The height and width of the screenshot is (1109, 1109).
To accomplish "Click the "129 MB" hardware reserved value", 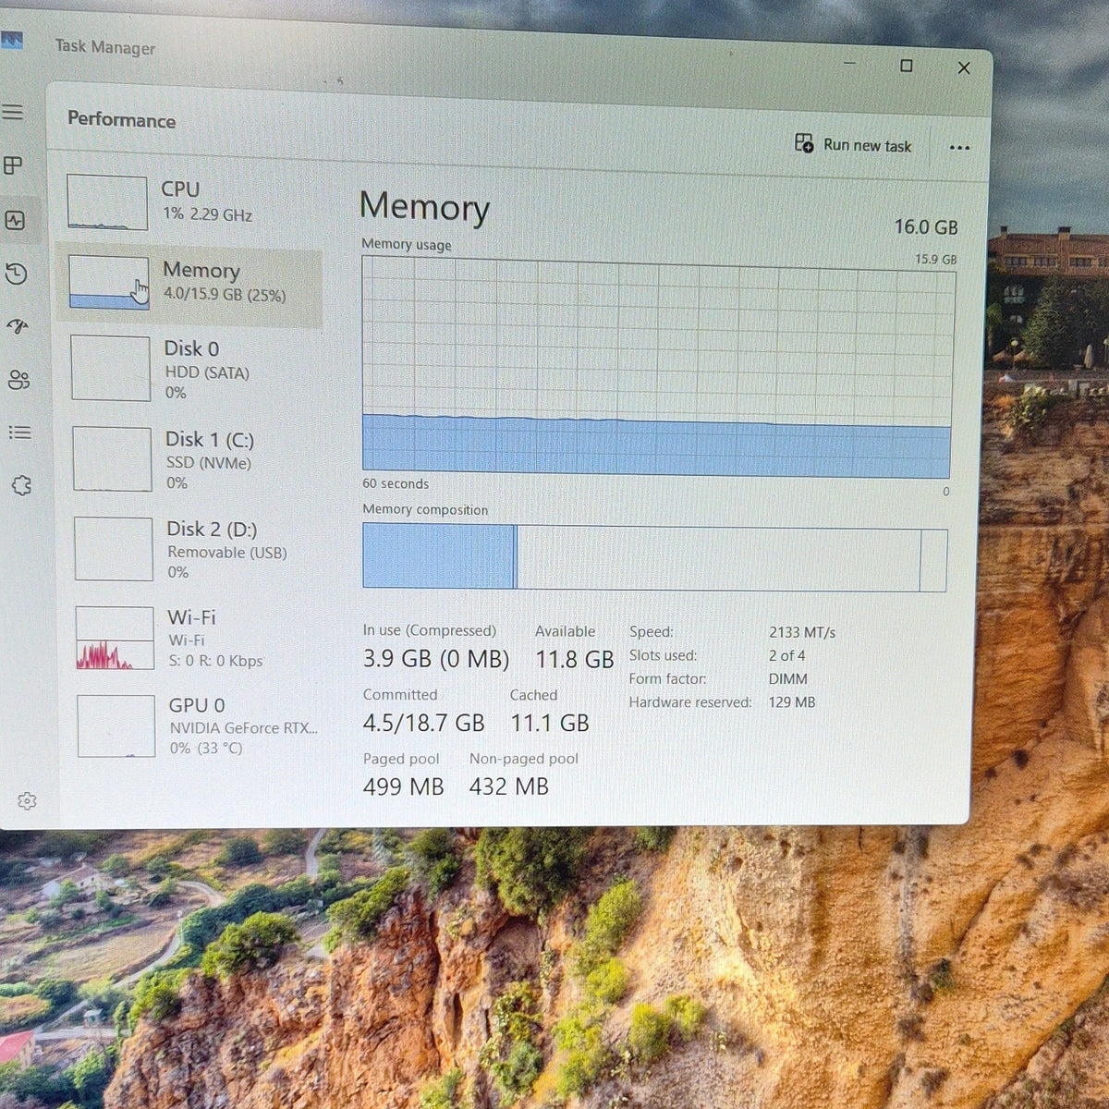I will 792,702.
